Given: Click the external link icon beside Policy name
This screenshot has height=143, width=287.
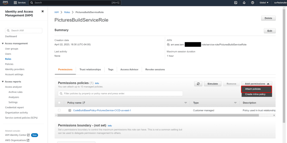Looking at the screenshot, I should click(x=84, y=103).
